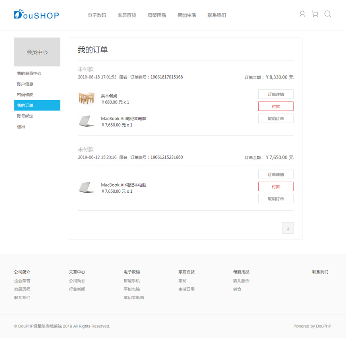Open footer 行业新闻 link
Viewport: 346px width, 338px height.
point(77,289)
